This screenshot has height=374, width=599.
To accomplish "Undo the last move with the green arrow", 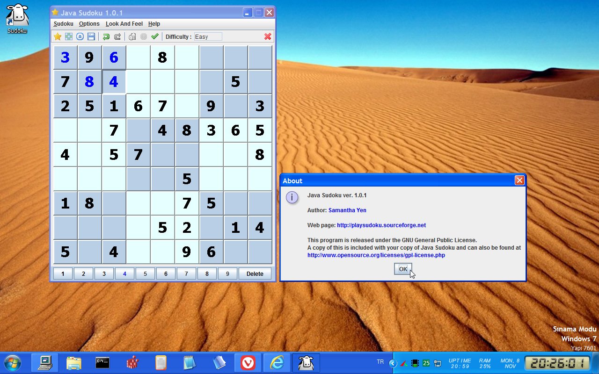I will (x=106, y=36).
